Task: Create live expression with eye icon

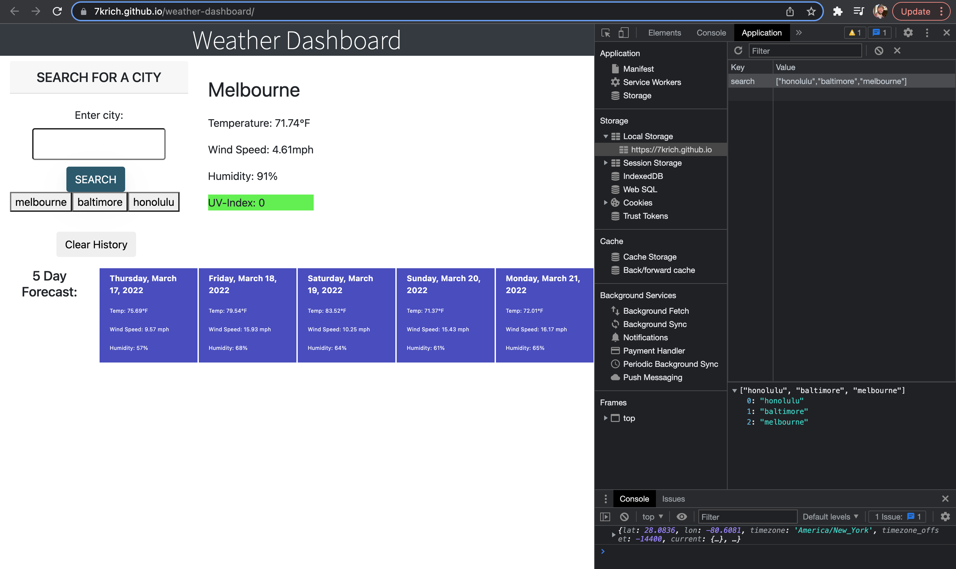Action: (x=681, y=517)
